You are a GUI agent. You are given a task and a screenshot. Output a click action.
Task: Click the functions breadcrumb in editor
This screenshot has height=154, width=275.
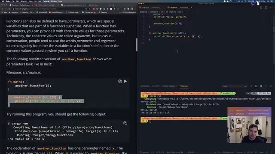tap(154, 12)
